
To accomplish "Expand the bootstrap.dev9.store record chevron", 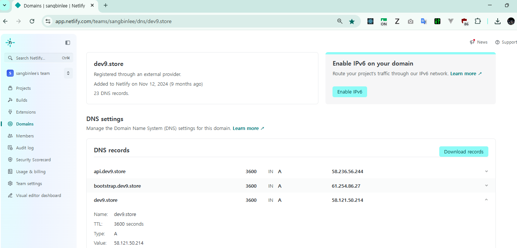I will click(x=487, y=185).
